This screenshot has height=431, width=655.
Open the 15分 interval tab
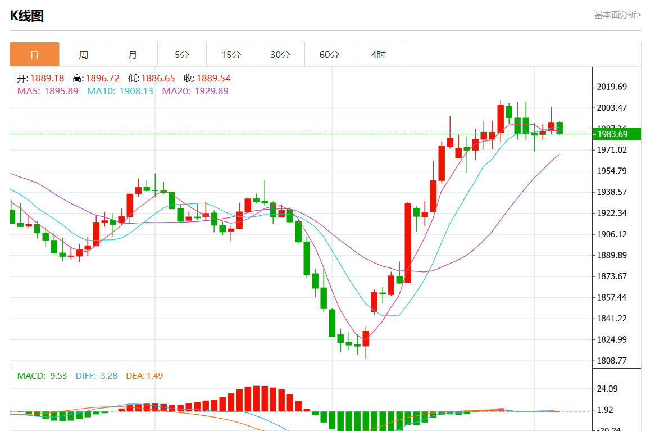231,55
